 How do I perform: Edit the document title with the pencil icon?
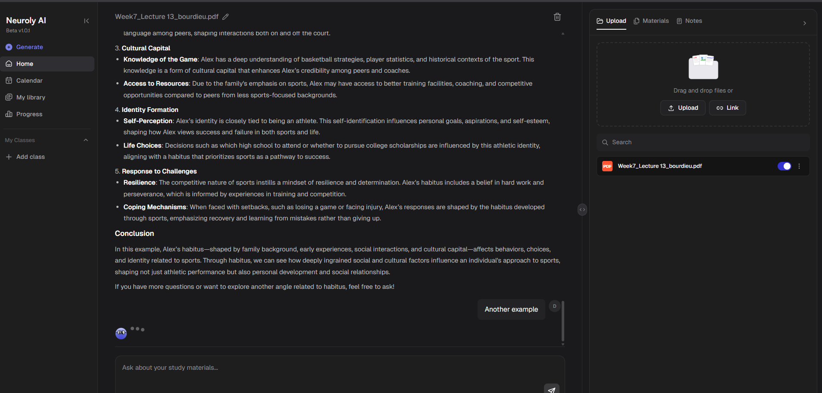[225, 16]
